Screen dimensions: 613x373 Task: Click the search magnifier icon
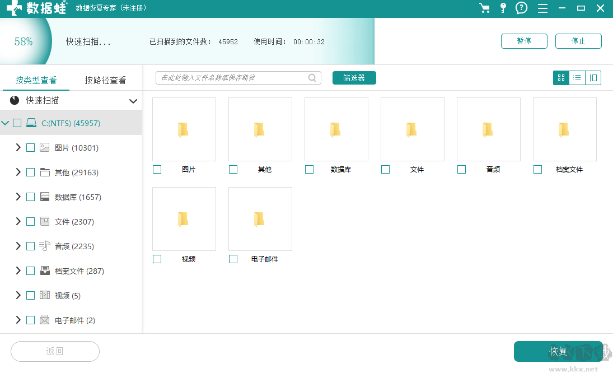click(x=311, y=78)
